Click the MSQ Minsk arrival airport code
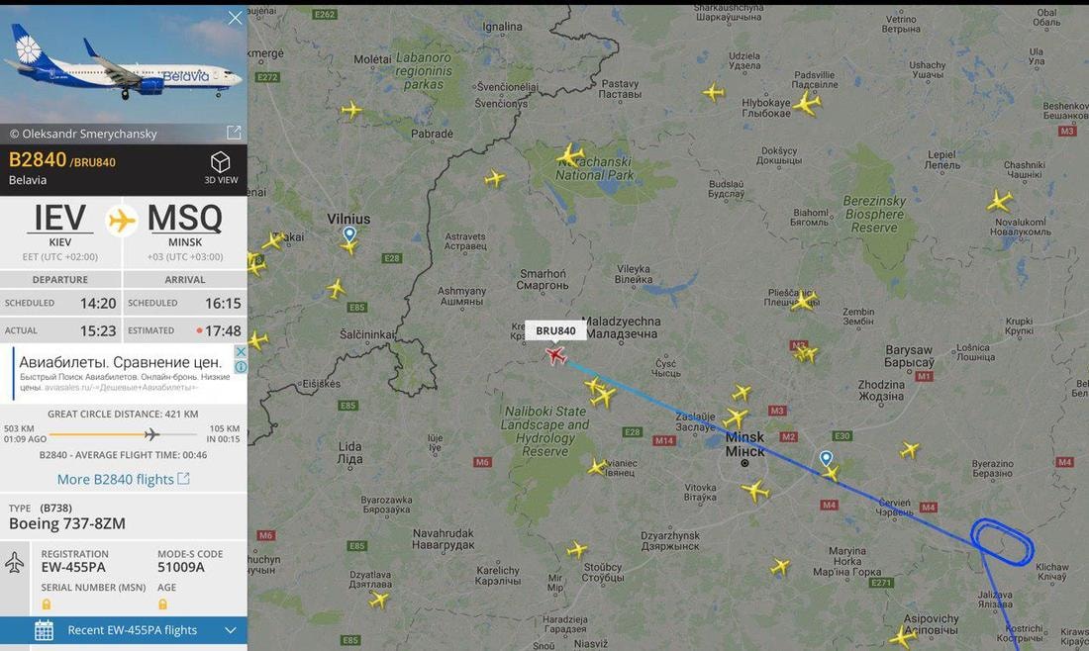The width and height of the screenshot is (1089, 651). [x=185, y=218]
